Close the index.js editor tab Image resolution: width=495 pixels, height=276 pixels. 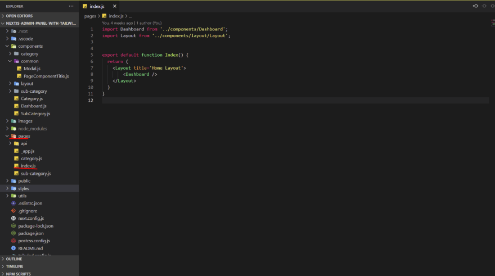[115, 6]
